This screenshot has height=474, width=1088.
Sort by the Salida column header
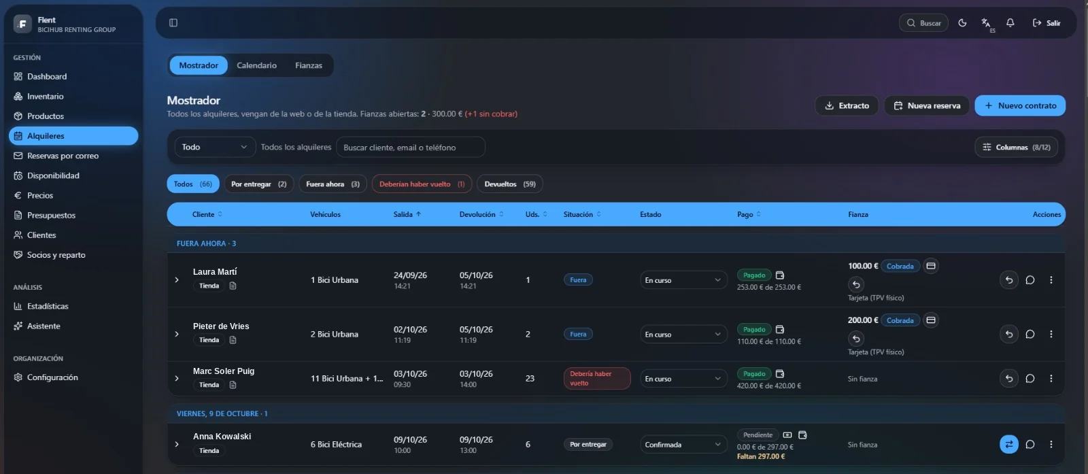407,214
